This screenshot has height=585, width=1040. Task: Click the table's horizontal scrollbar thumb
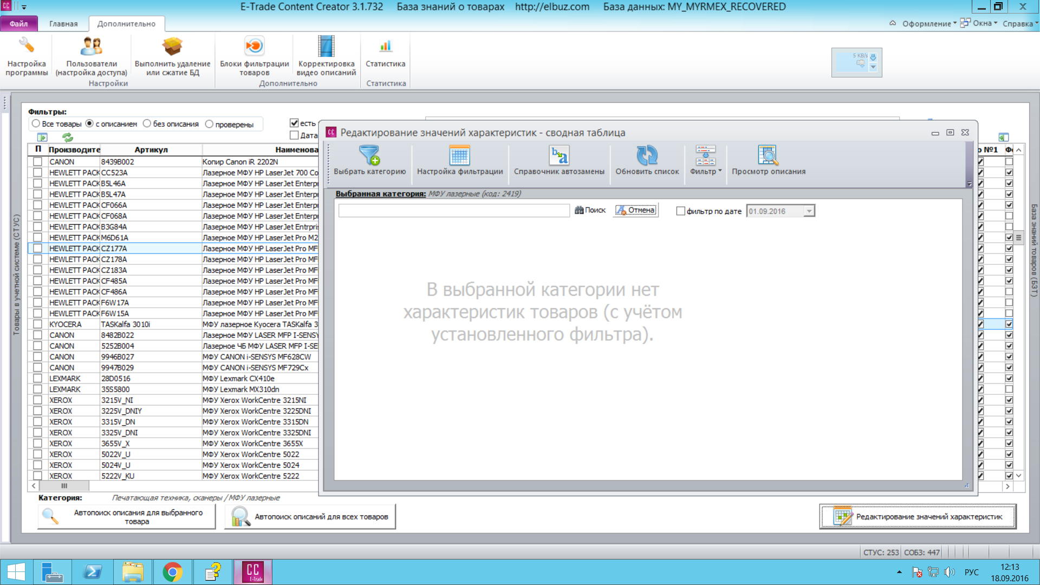pos(64,486)
